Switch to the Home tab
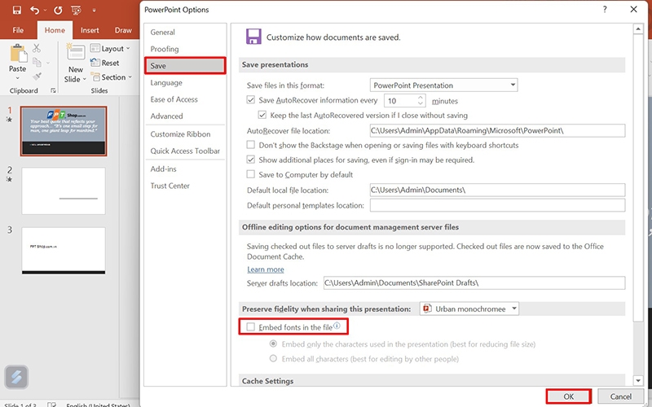The height and width of the screenshot is (407, 652). (x=55, y=30)
